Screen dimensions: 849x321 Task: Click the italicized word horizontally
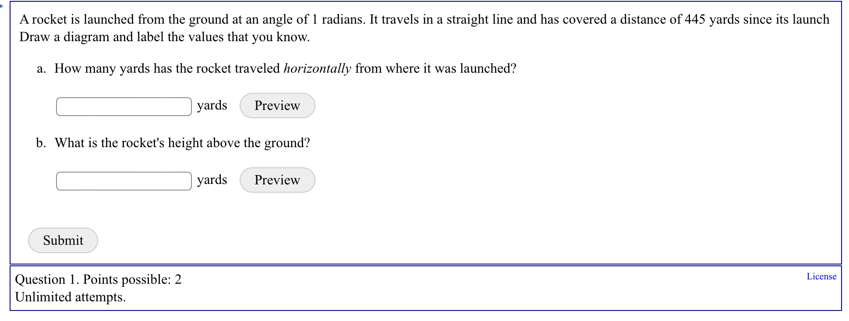click(317, 68)
